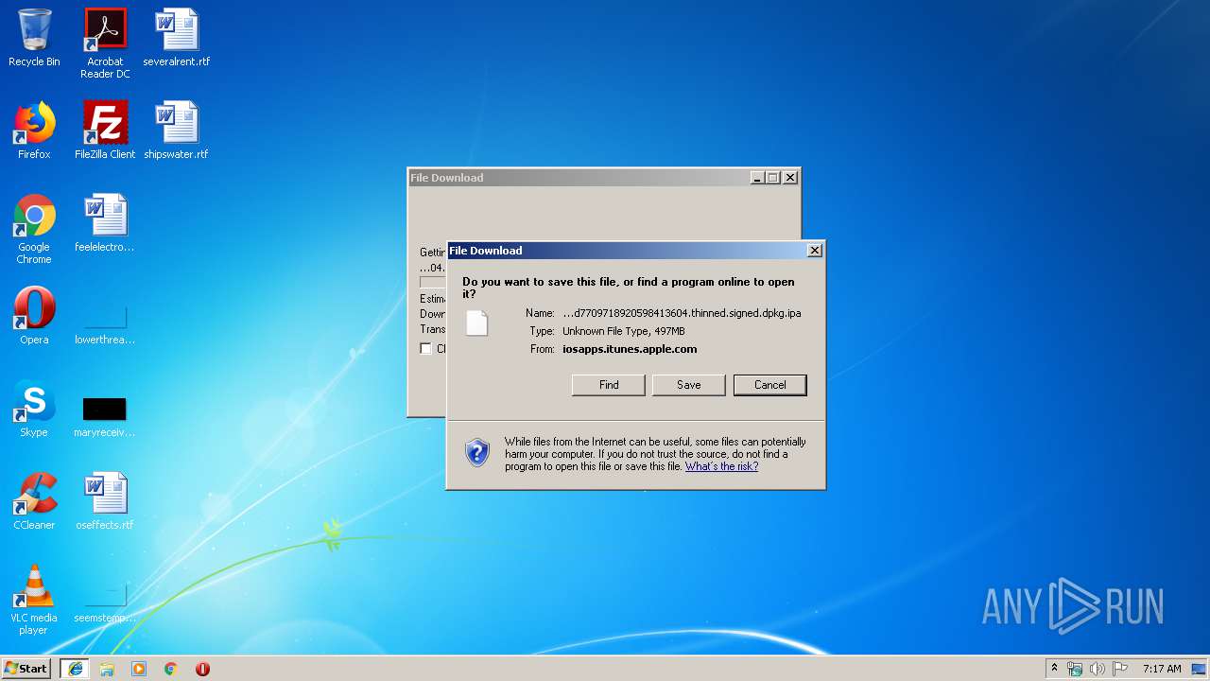Click the security shield icon in dialog

(477, 453)
